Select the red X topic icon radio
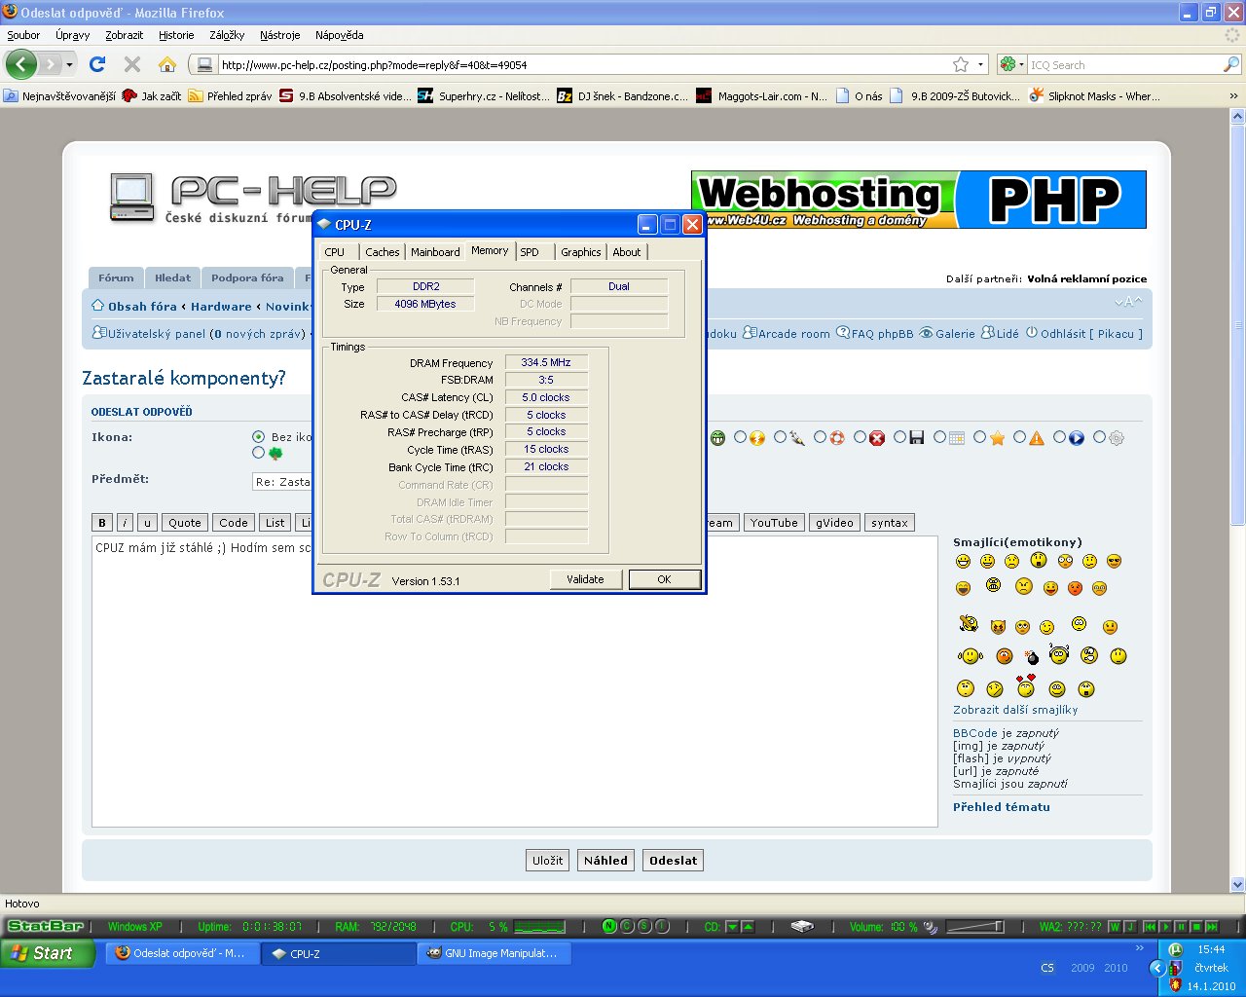Image resolution: width=1246 pixels, height=997 pixels. 860,437
